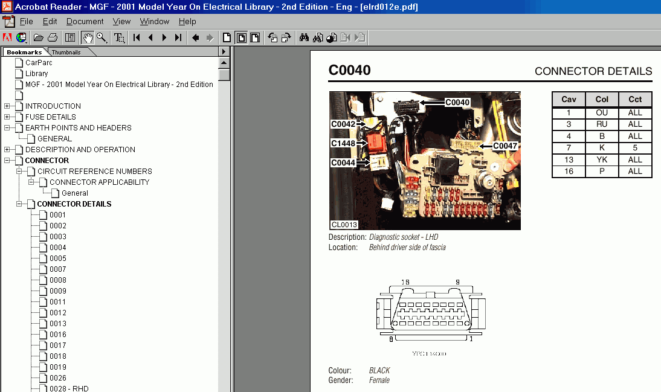The width and height of the screenshot is (661, 392).
Task: Expand the FUSE DETAILS bookmark
Action: click(x=7, y=117)
